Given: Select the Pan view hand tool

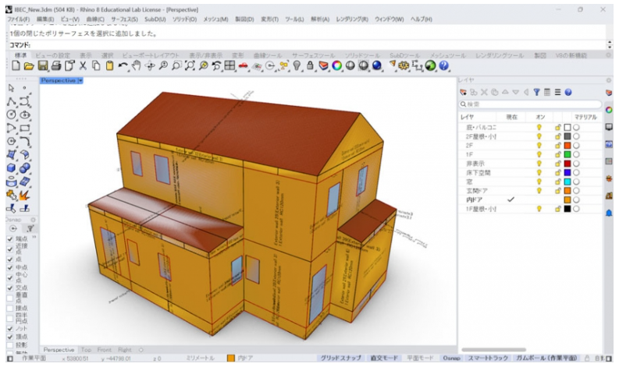Looking at the screenshot, I should [137, 67].
